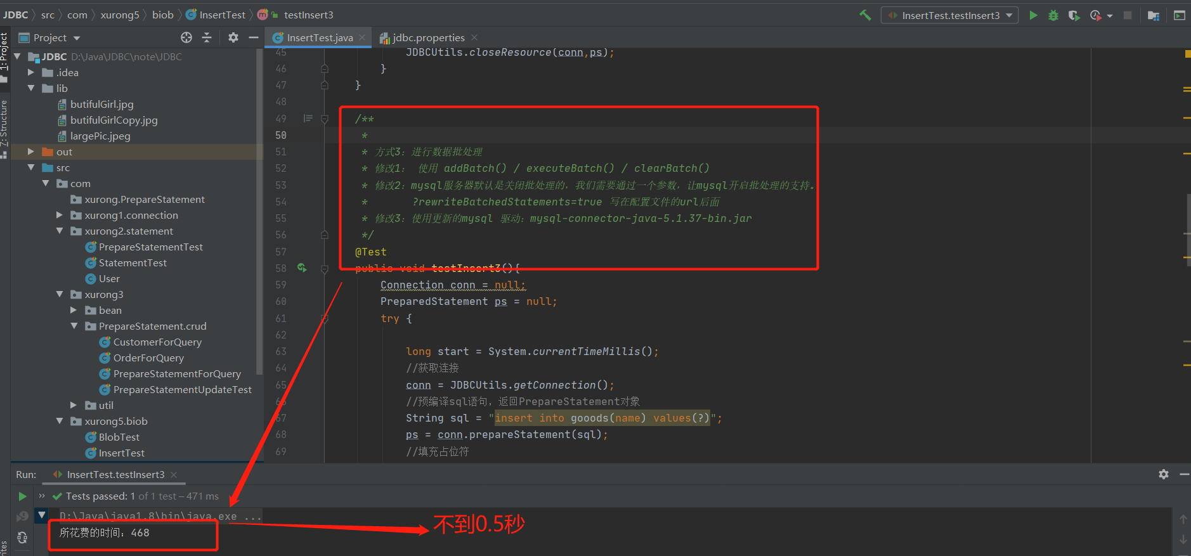Click the Build project hammer icon
This screenshot has height=556, width=1191.
865,15
